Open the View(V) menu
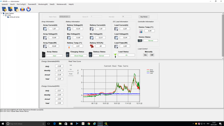Image resolution: width=224 pixels, height=126 pixels. [x=12, y=4]
